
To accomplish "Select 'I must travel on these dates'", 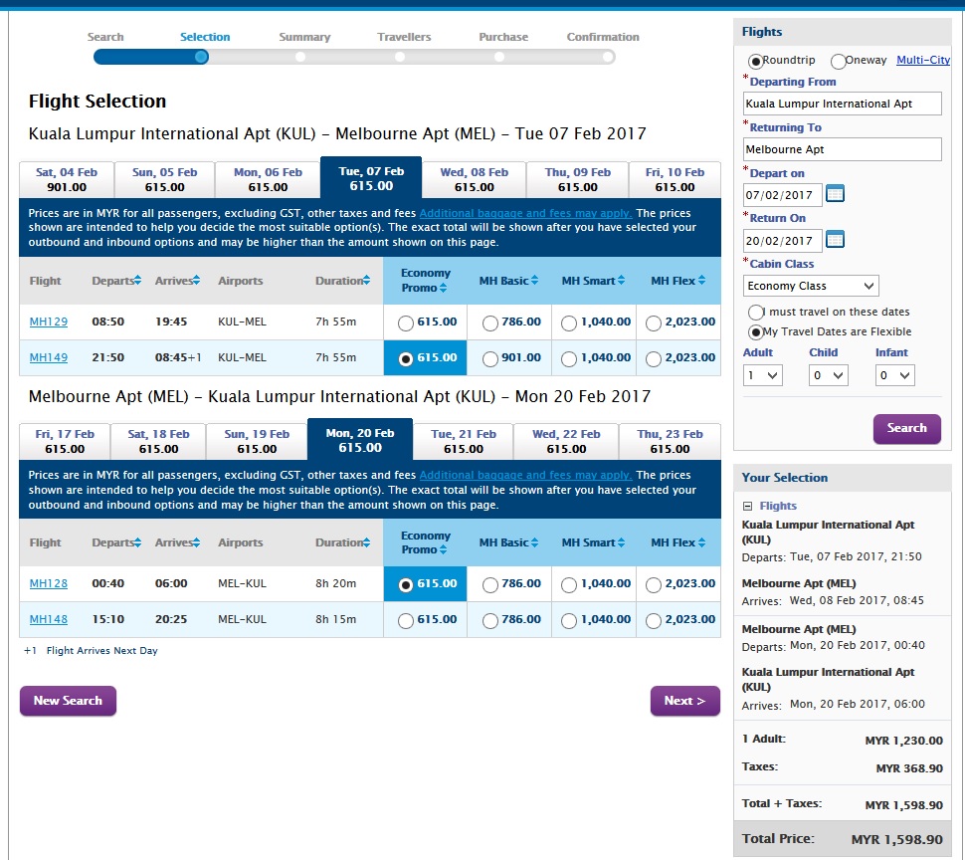I will pos(756,313).
